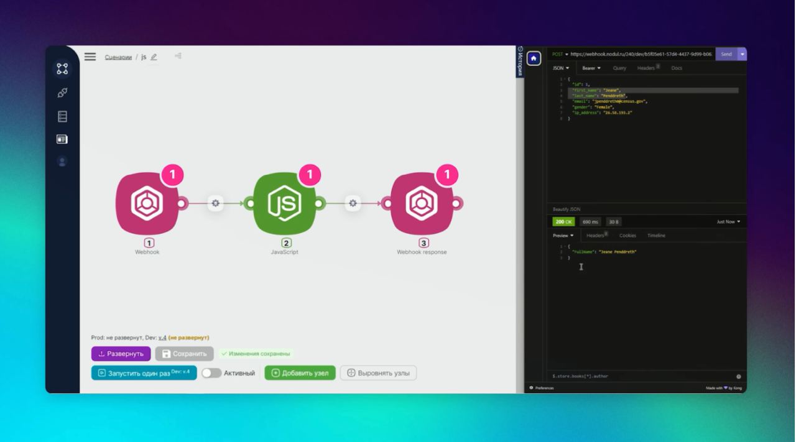This screenshot has width=796, height=442.
Task: Switch to the Cookies tab
Action: (x=627, y=236)
